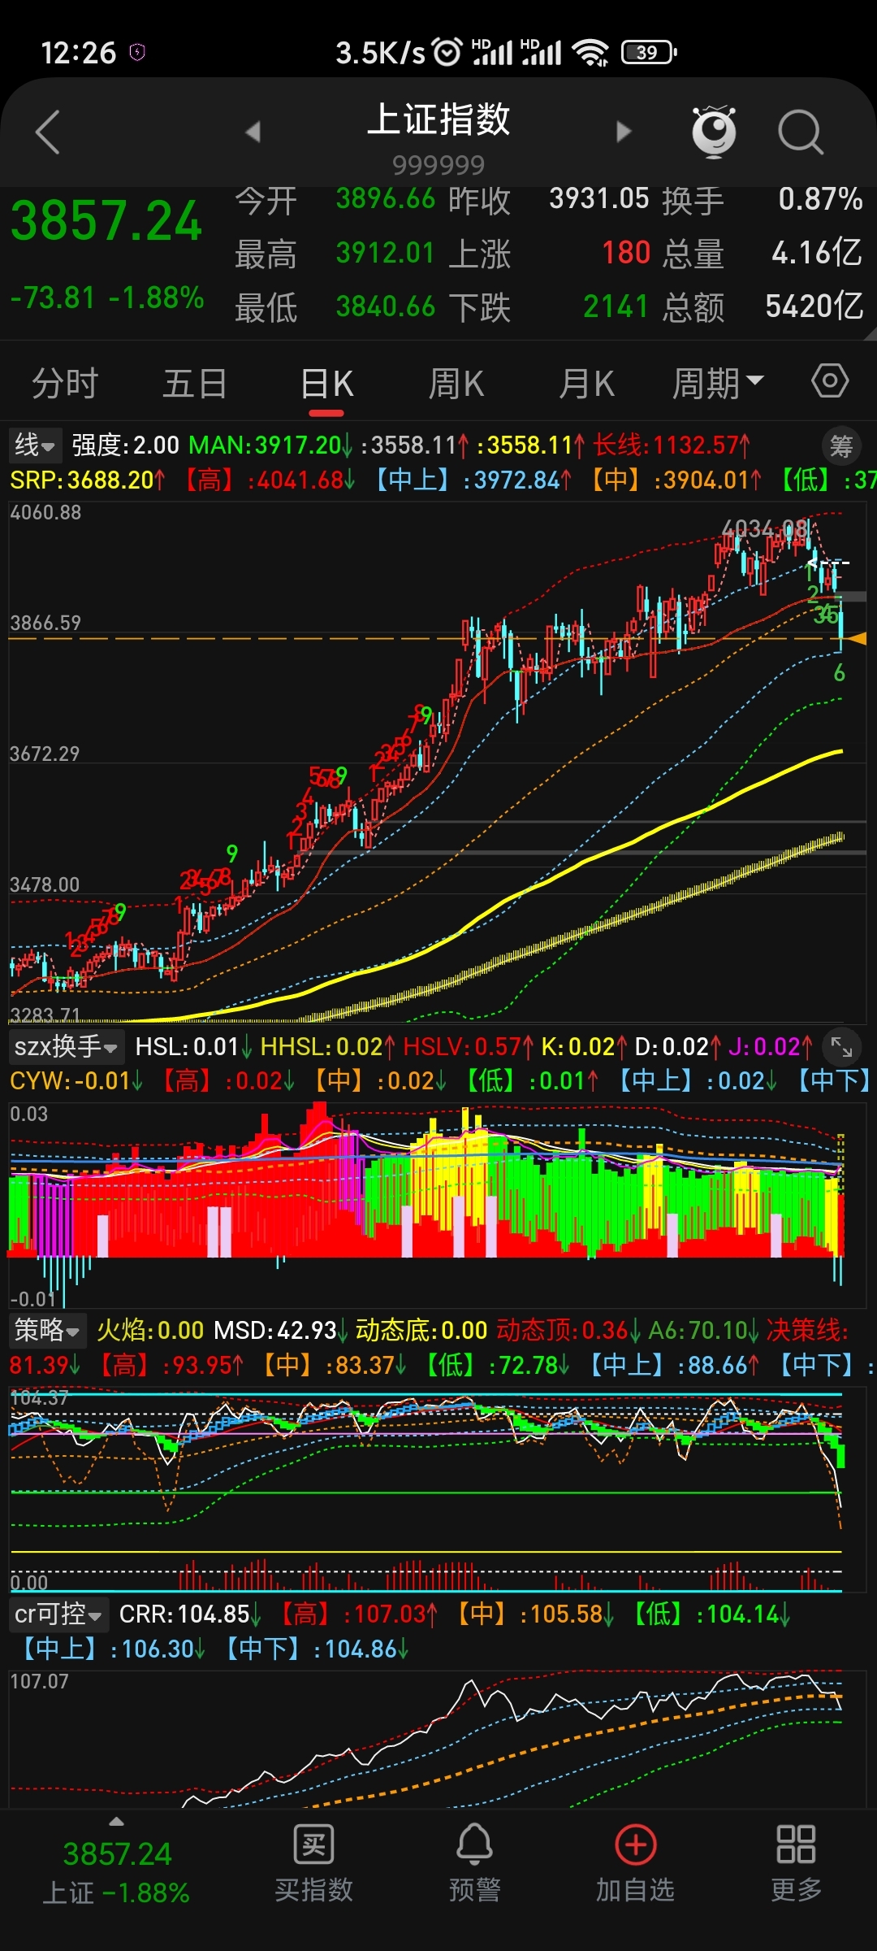Tap 下跌 count 2141

pos(616,306)
